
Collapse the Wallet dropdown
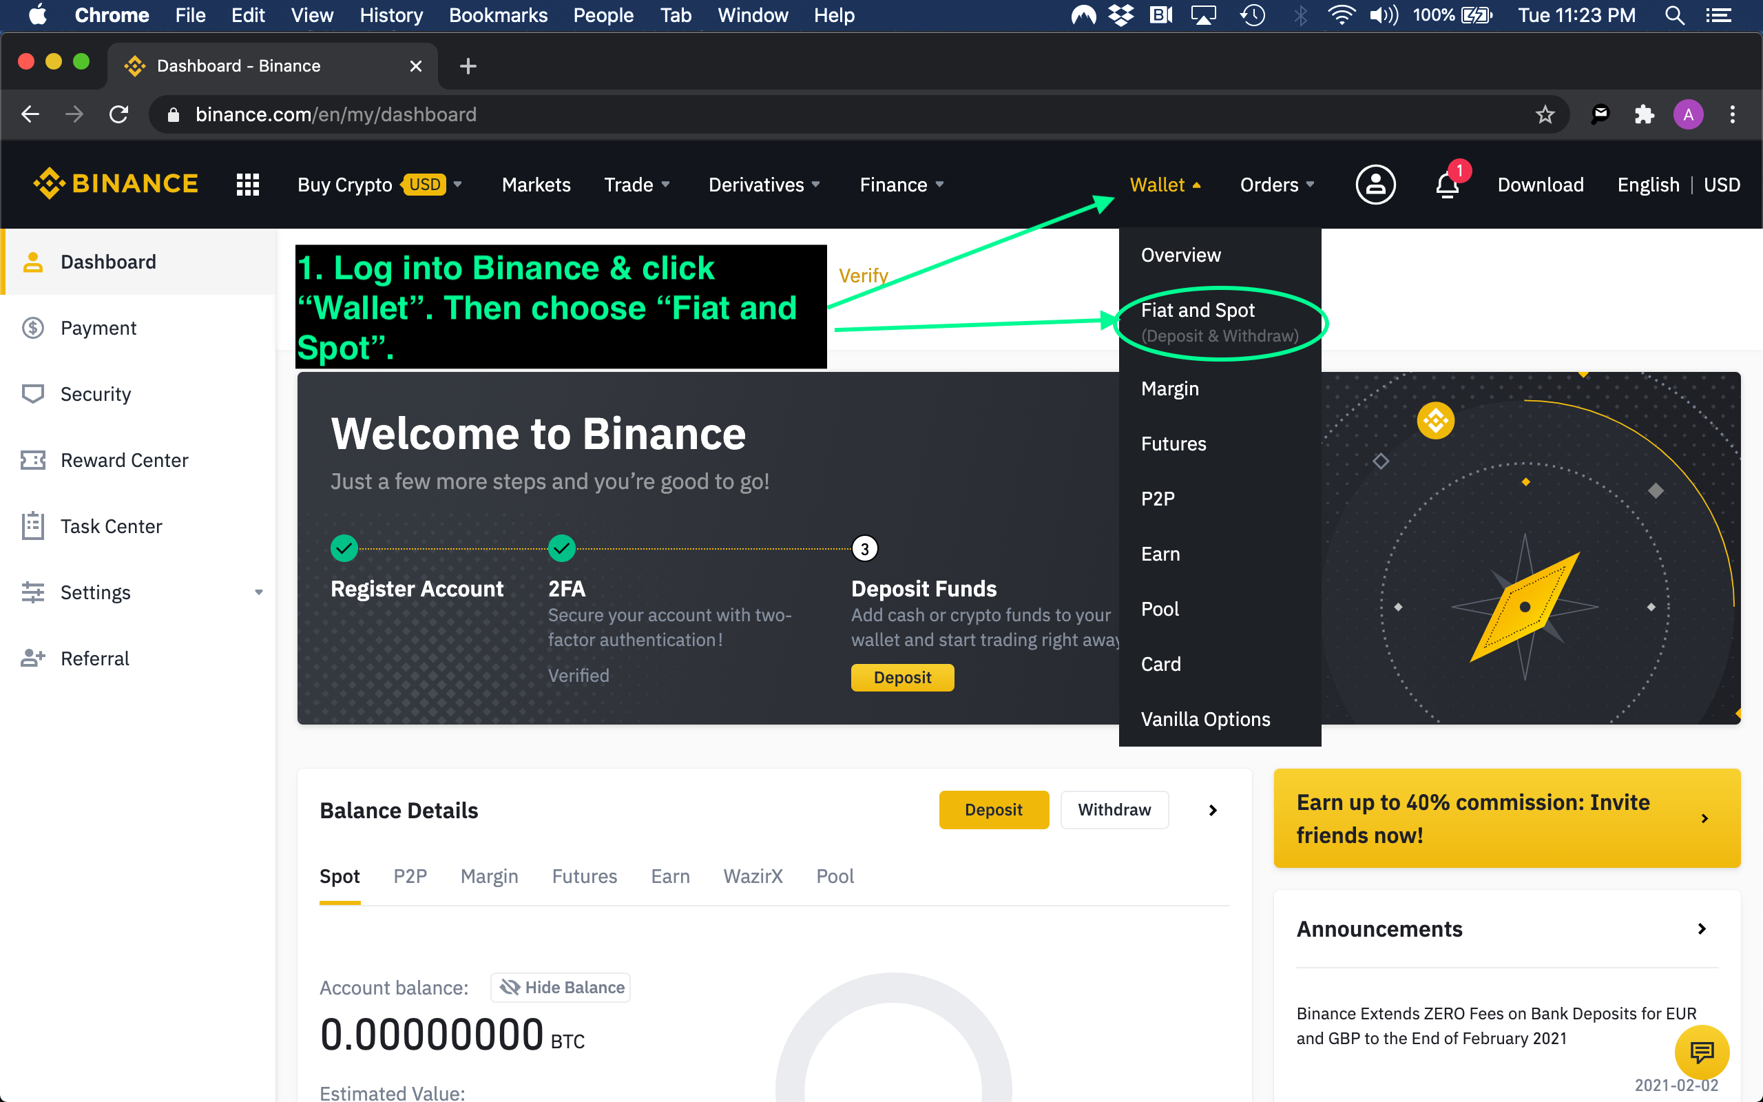(x=1165, y=185)
